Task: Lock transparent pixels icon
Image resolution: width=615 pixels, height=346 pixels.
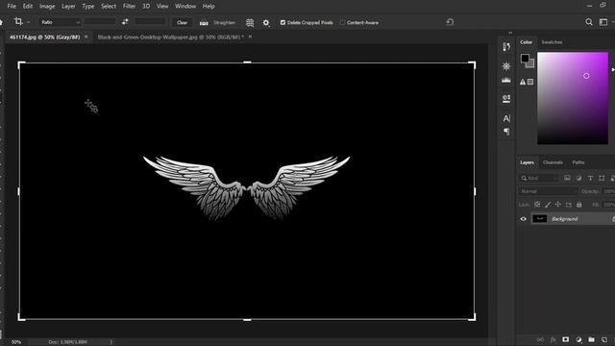Action: [x=537, y=205]
